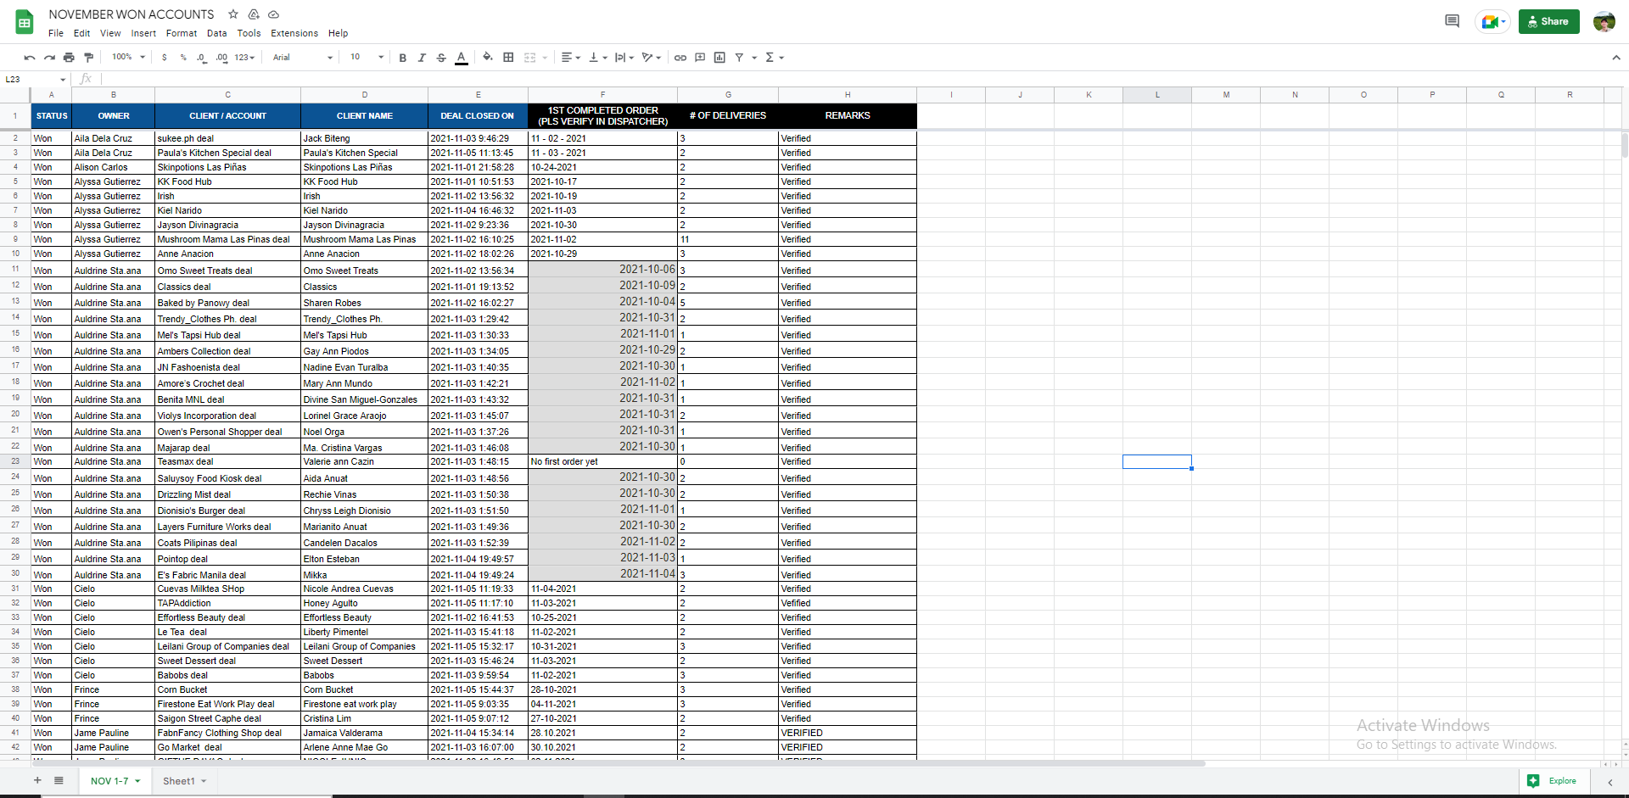Click the L23 name box

(34, 79)
